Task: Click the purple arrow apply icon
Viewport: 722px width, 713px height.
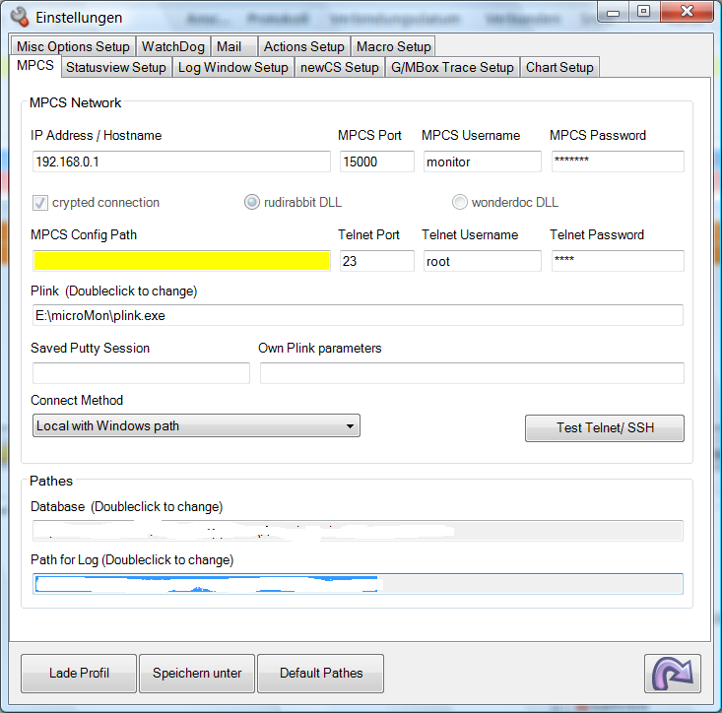Action: 673,674
